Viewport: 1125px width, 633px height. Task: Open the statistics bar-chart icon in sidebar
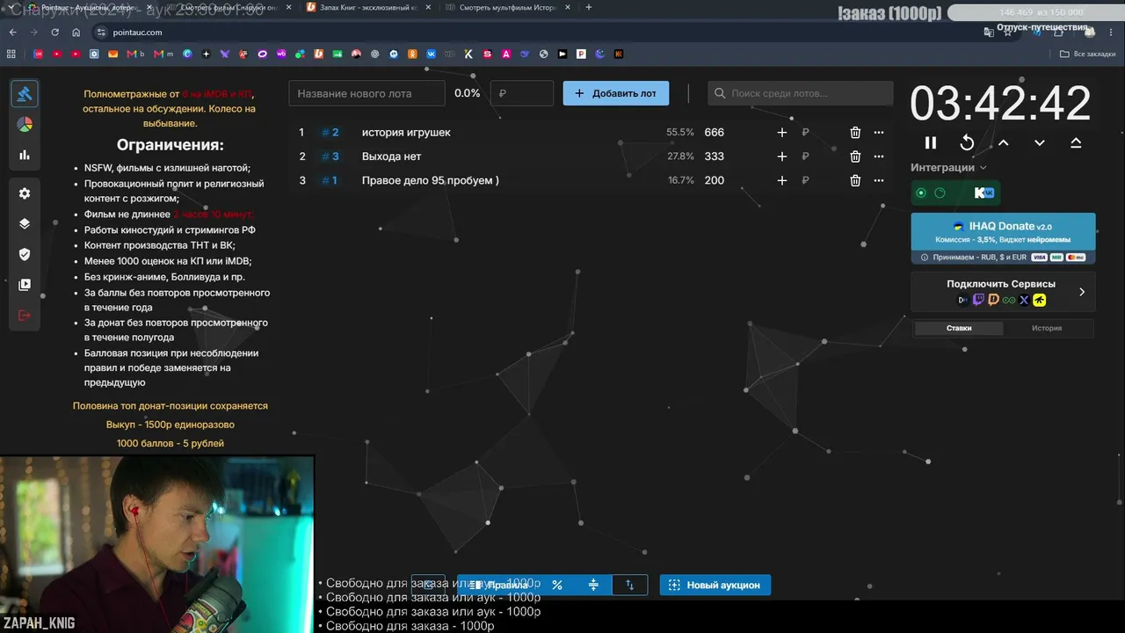tap(25, 155)
